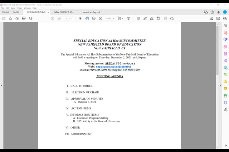Collapse the right tools pane arrow
The height and width of the screenshot is (152, 229).
click(220, 85)
